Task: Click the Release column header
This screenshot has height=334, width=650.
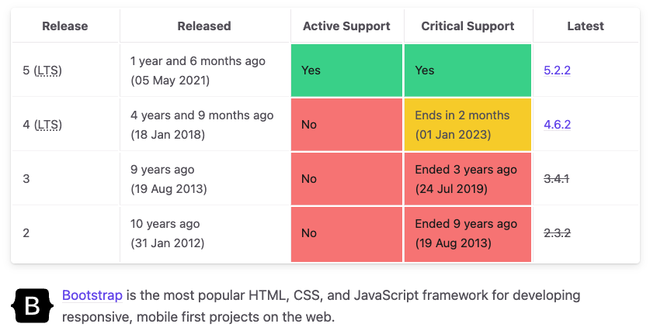Action: coord(64,26)
